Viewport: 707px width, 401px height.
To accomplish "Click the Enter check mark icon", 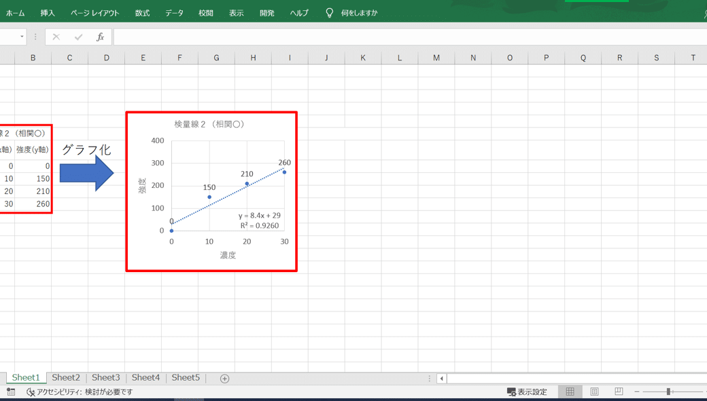I will point(77,37).
